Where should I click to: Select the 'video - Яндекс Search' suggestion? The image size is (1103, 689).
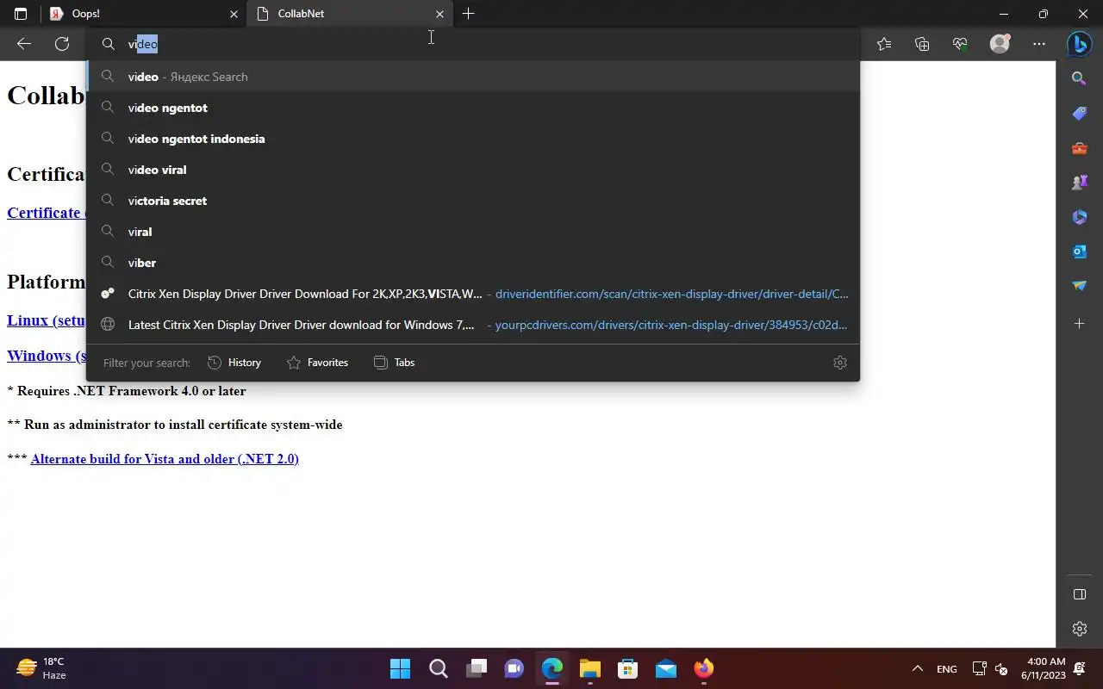tap(473, 77)
